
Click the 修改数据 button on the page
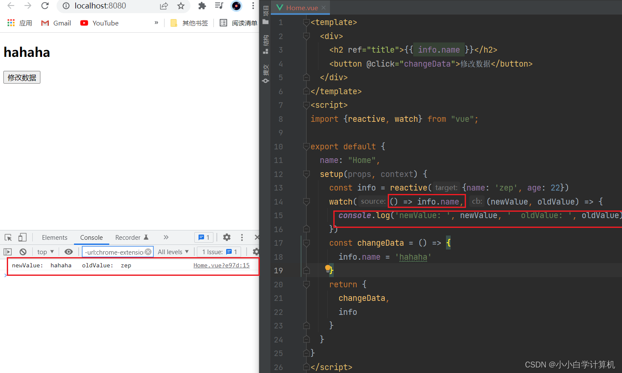[22, 78]
